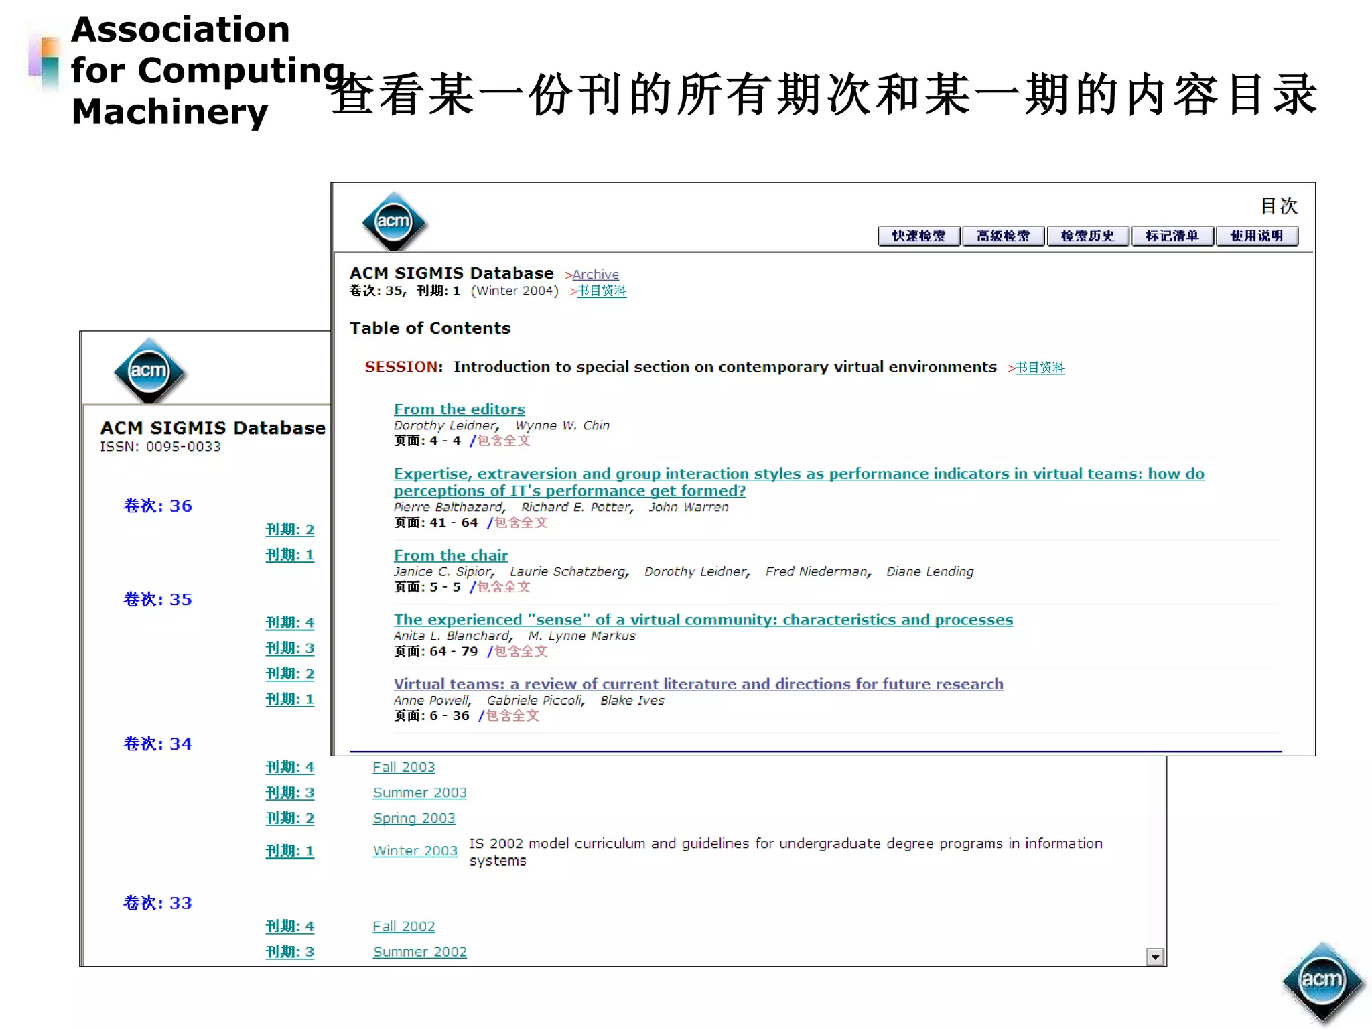1372x1029 pixels.
Task: Open the 高级检索 advanced search tab
Action: point(1003,236)
